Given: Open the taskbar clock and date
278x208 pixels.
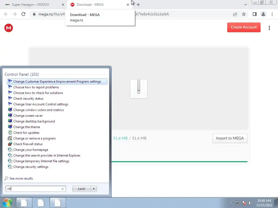Looking at the screenshot, I should pyautogui.click(x=264, y=203).
